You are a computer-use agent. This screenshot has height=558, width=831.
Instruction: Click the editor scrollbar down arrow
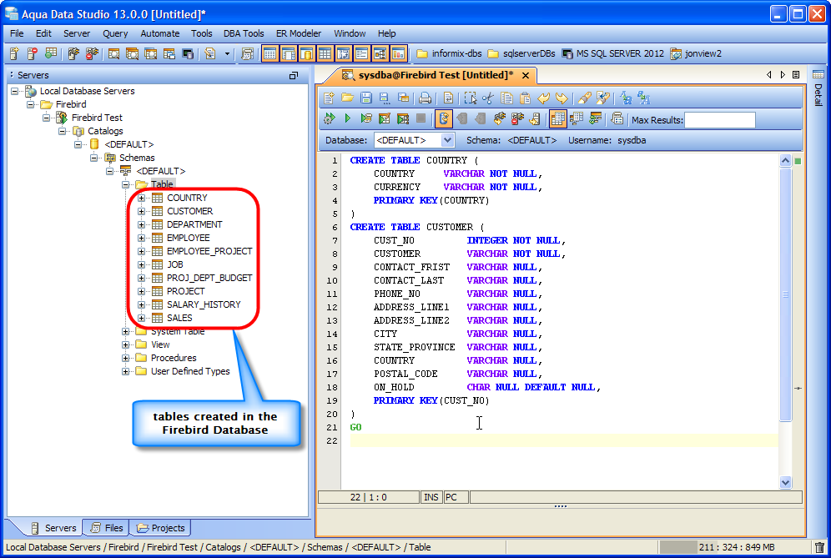click(x=785, y=482)
